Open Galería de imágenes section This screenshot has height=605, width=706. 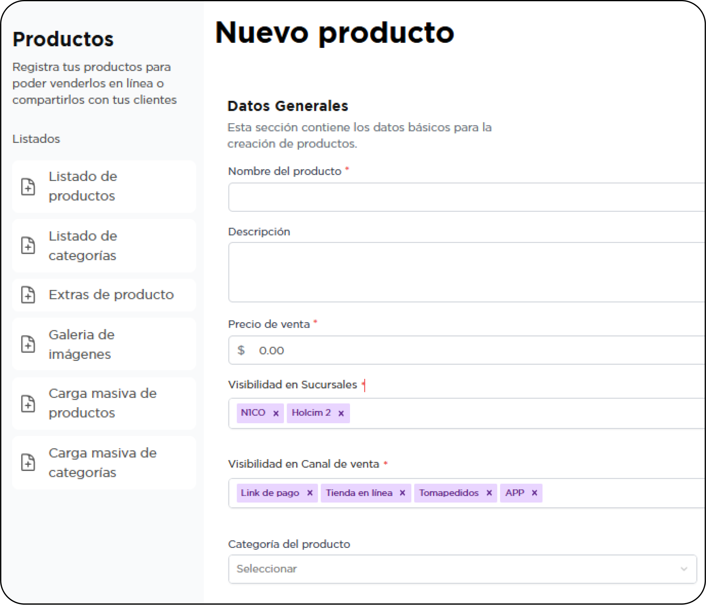pyautogui.click(x=104, y=344)
